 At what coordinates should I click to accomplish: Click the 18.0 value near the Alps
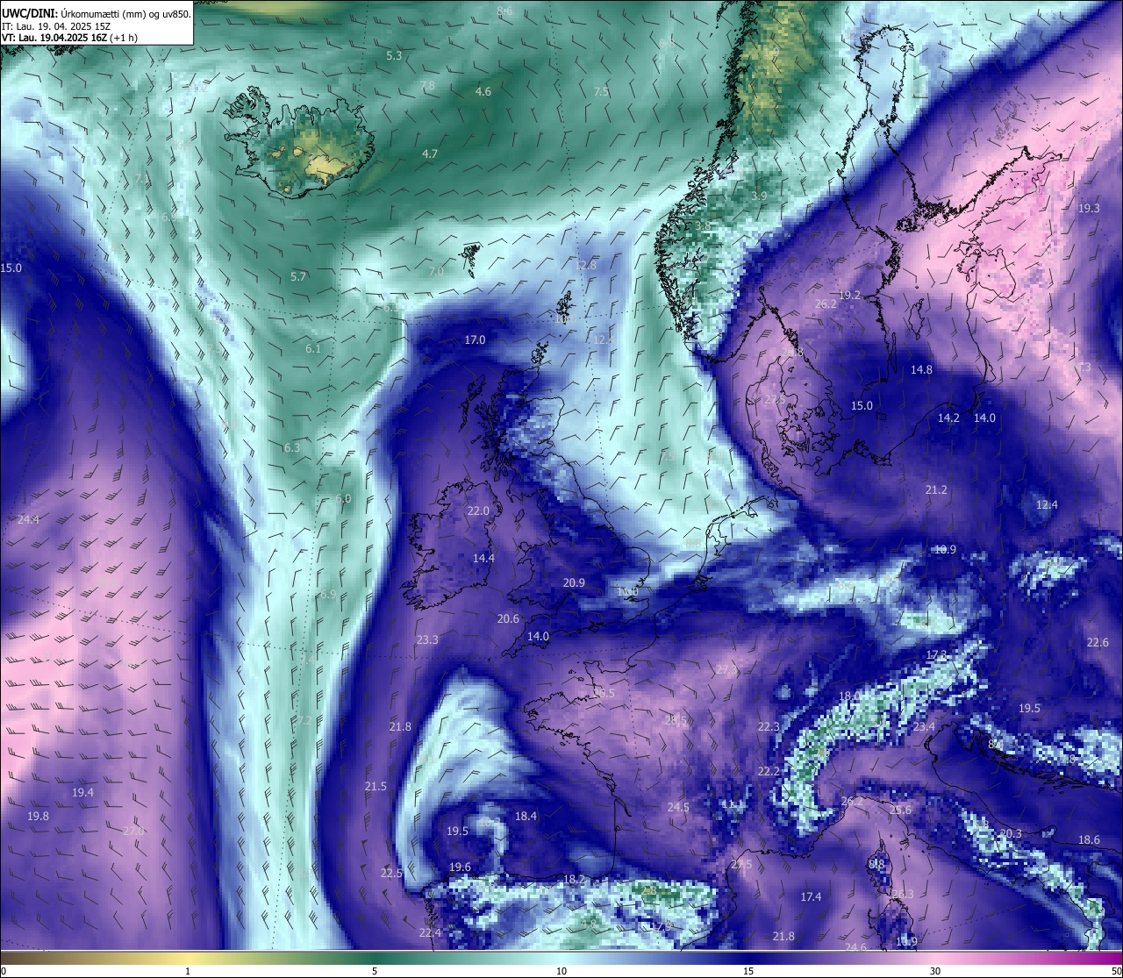click(x=849, y=696)
